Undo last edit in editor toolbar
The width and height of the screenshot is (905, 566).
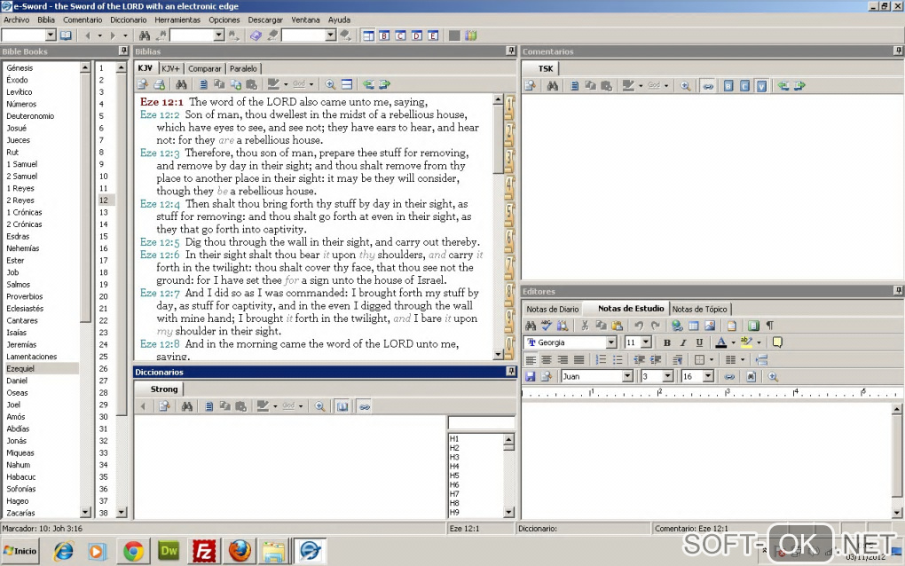click(639, 326)
